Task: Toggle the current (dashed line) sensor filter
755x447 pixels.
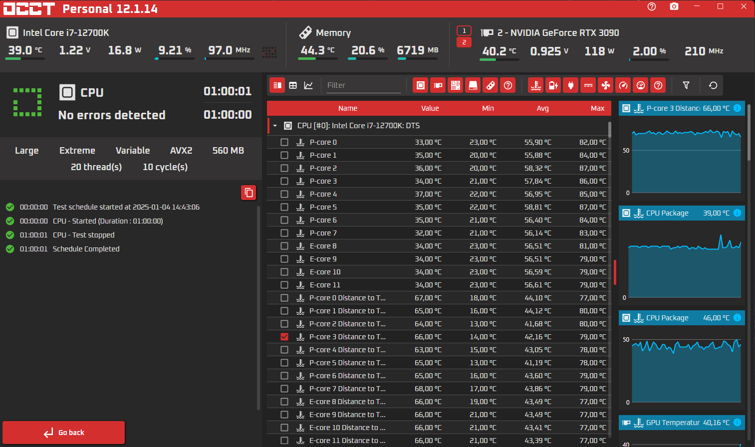Action: click(x=588, y=85)
